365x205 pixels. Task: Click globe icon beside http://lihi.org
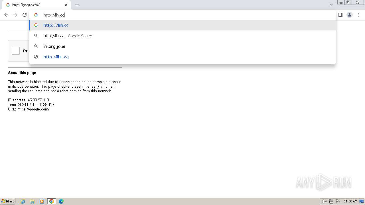pyautogui.click(x=36, y=57)
